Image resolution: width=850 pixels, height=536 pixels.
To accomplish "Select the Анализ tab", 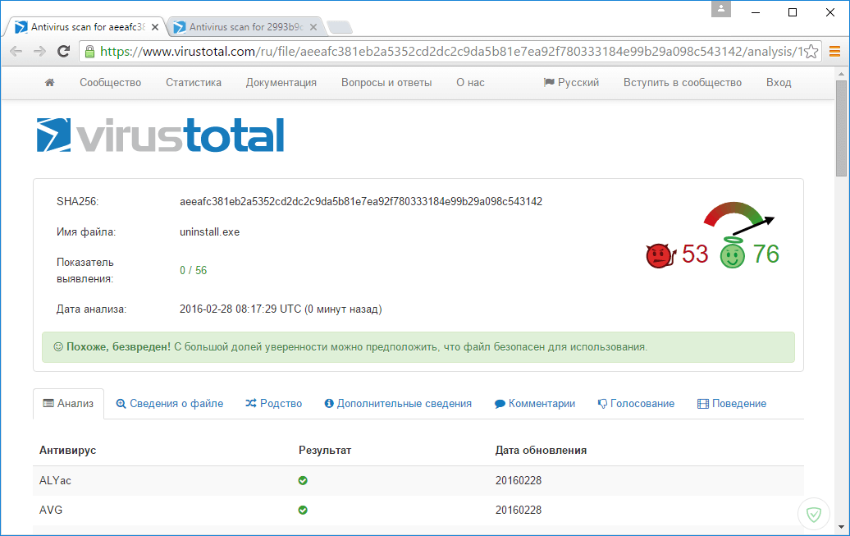I will [x=68, y=404].
